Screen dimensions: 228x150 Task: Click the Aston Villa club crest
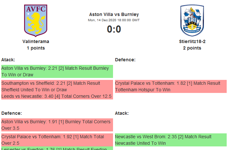[36, 20]
